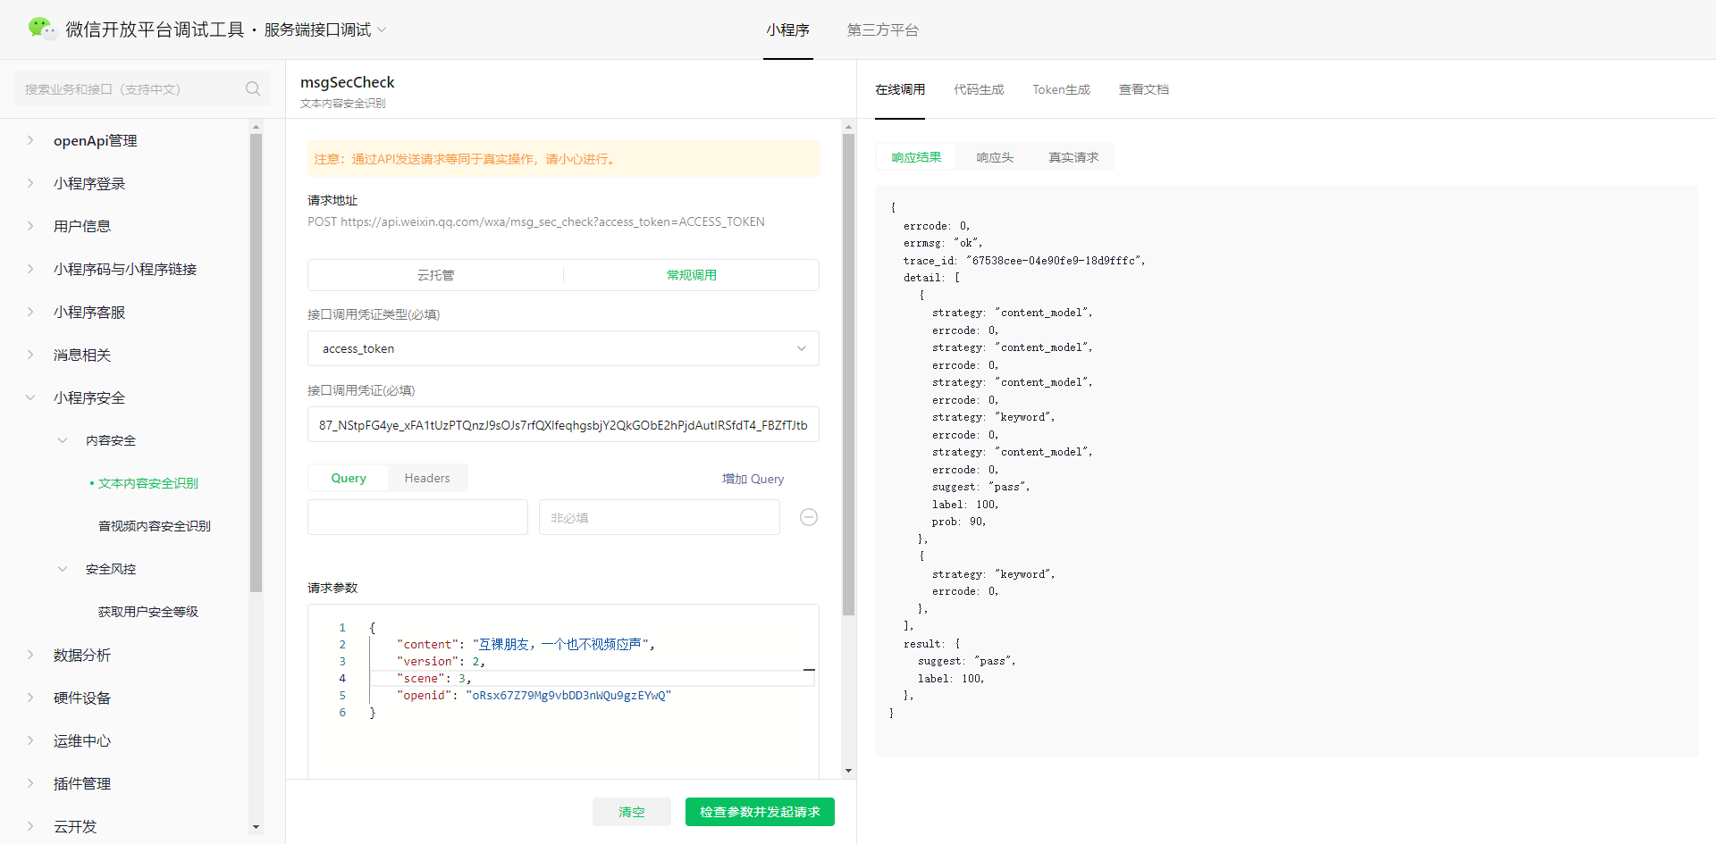The height and width of the screenshot is (844, 1716).
Task: Click the sidebar scrollbar up arrow
Action: 257,127
